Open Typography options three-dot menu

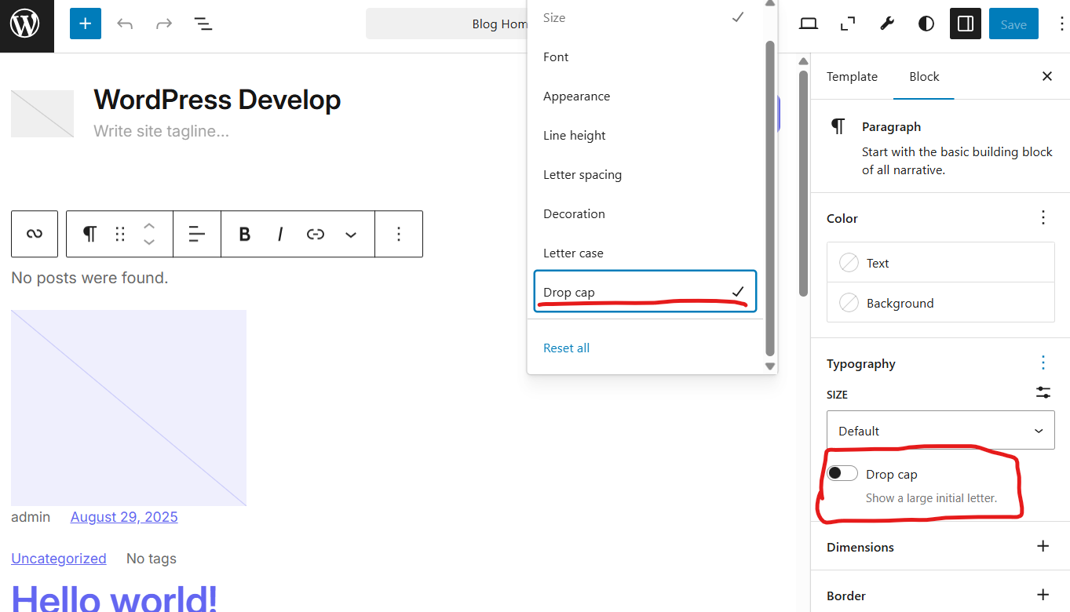[1043, 362]
